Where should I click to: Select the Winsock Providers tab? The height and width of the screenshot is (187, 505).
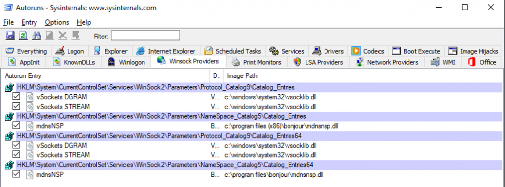coord(188,61)
